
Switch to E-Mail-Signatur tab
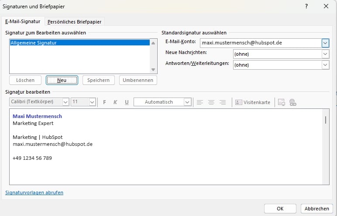pyautogui.click(x=23, y=21)
